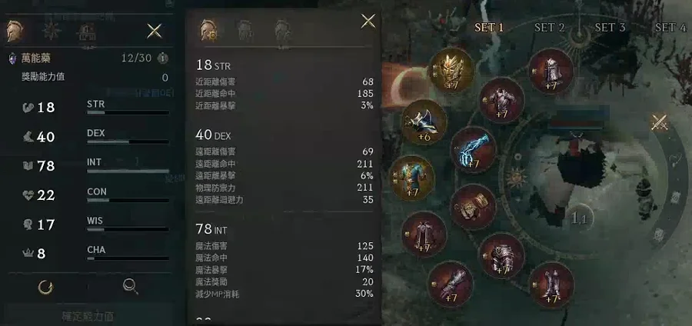Switch to SET 3 equipment preset

pyautogui.click(x=610, y=28)
